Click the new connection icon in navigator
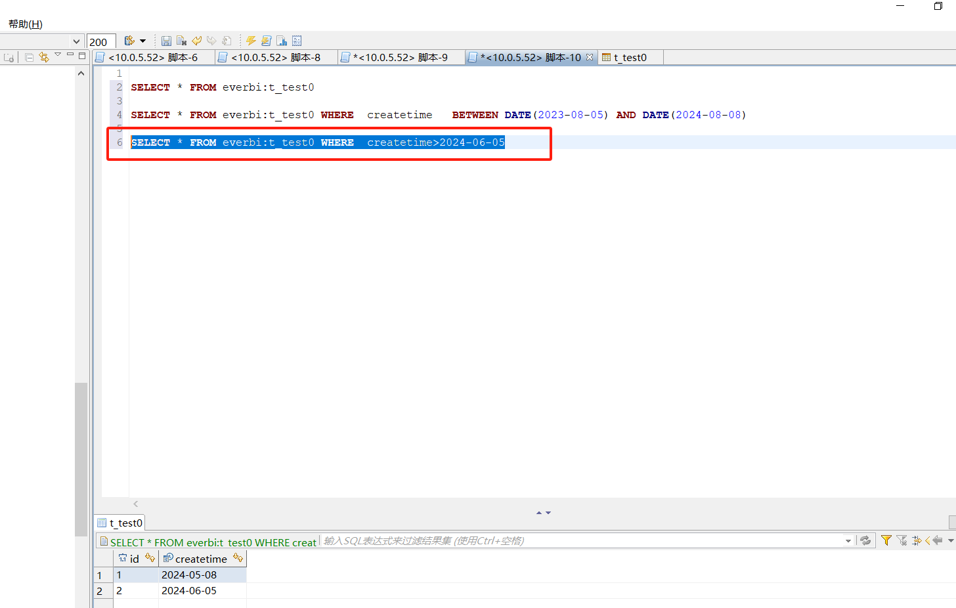The width and height of the screenshot is (956, 608). 9,58
